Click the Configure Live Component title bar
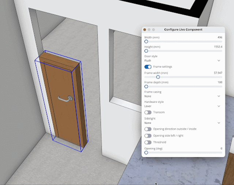This screenshot has width=234, height=185. [x=183, y=29]
